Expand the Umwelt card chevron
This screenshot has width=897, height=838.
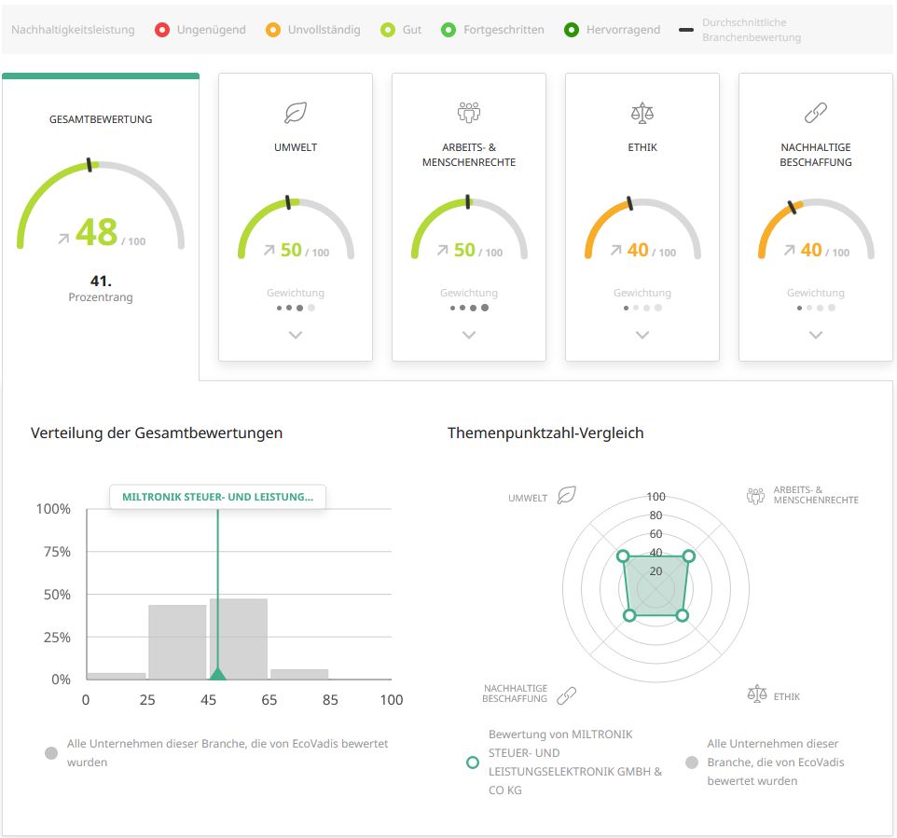pos(296,335)
